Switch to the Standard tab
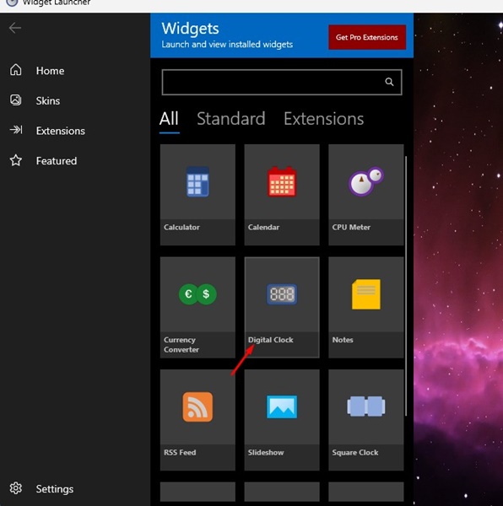 pos(231,119)
